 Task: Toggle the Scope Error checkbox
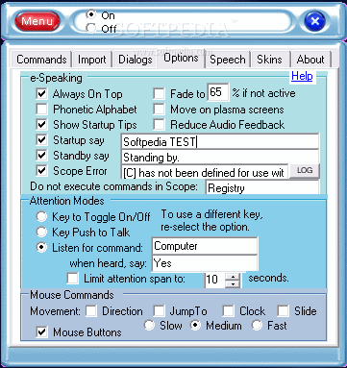point(41,171)
